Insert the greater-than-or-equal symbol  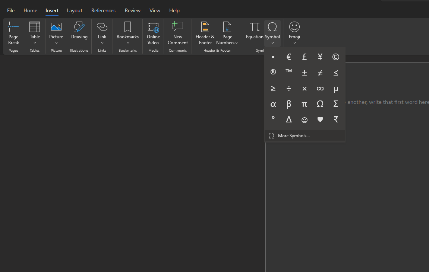pyautogui.click(x=273, y=89)
